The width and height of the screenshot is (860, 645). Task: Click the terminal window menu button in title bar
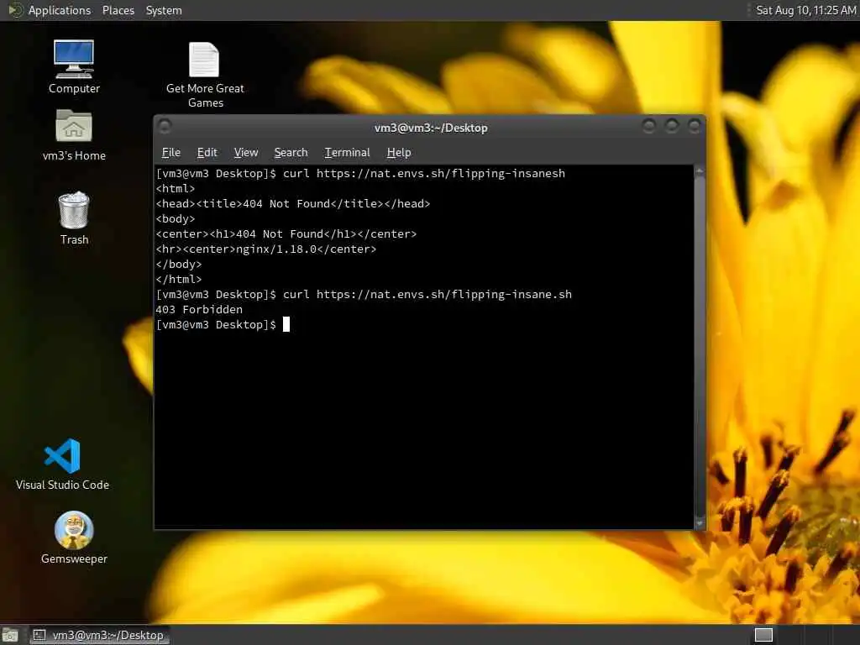(x=165, y=127)
